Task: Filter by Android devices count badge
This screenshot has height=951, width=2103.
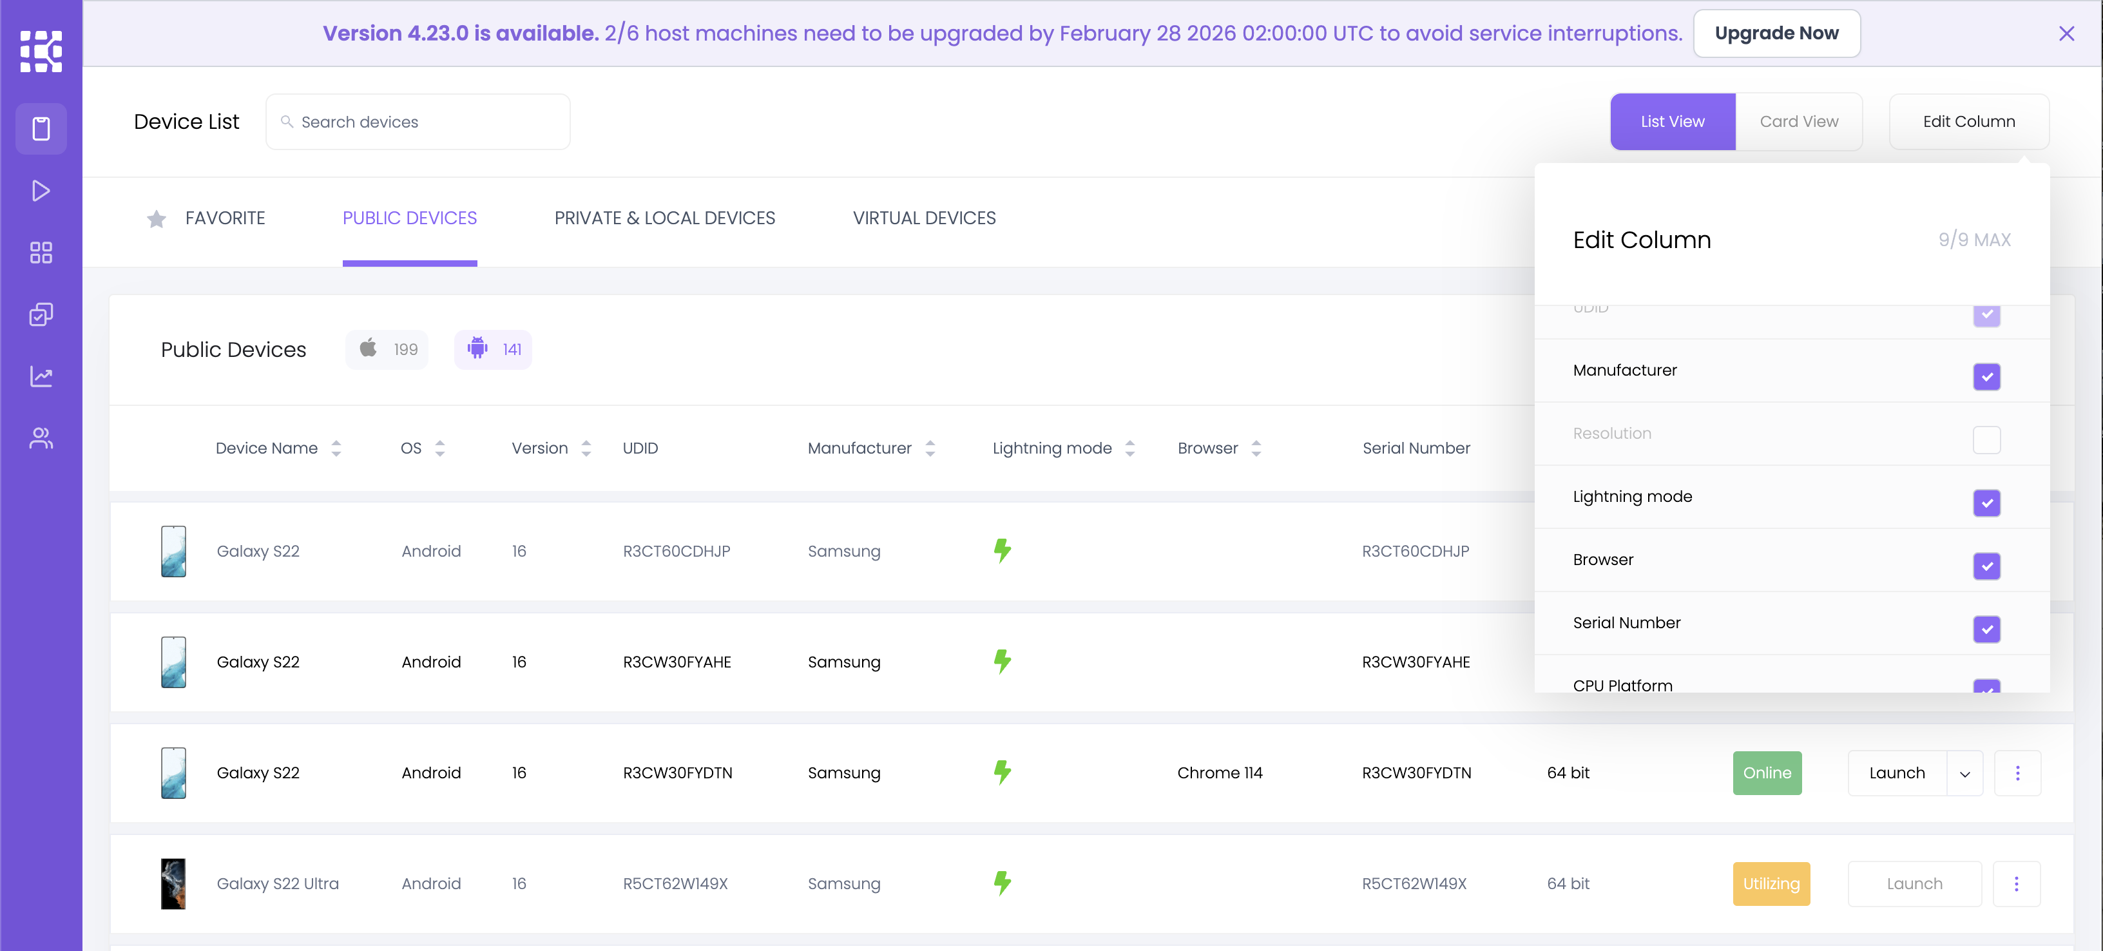Action: point(493,349)
